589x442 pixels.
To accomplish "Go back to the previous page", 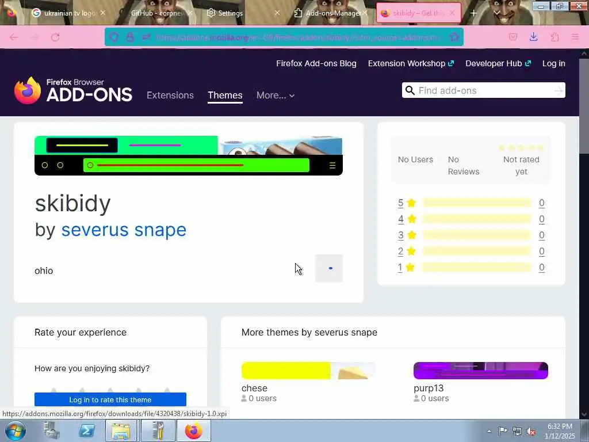I will click(14, 37).
